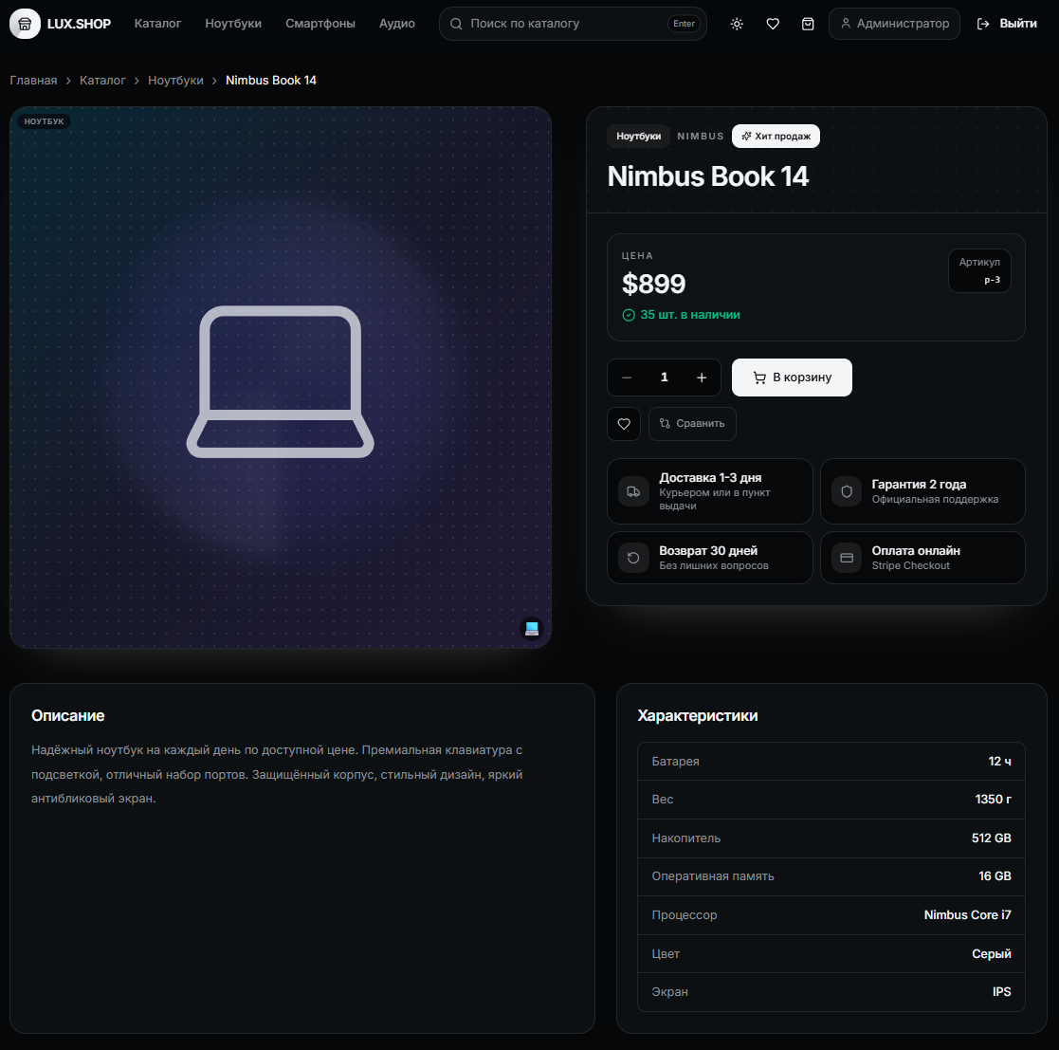Screen dimensions: 1059x1050
Task: Select the laptop thumbnail in gallery corner
Action: [x=532, y=629]
